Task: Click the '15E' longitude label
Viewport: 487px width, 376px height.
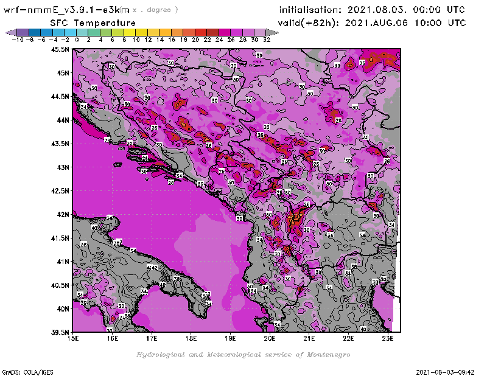Action: (x=73, y=338)
